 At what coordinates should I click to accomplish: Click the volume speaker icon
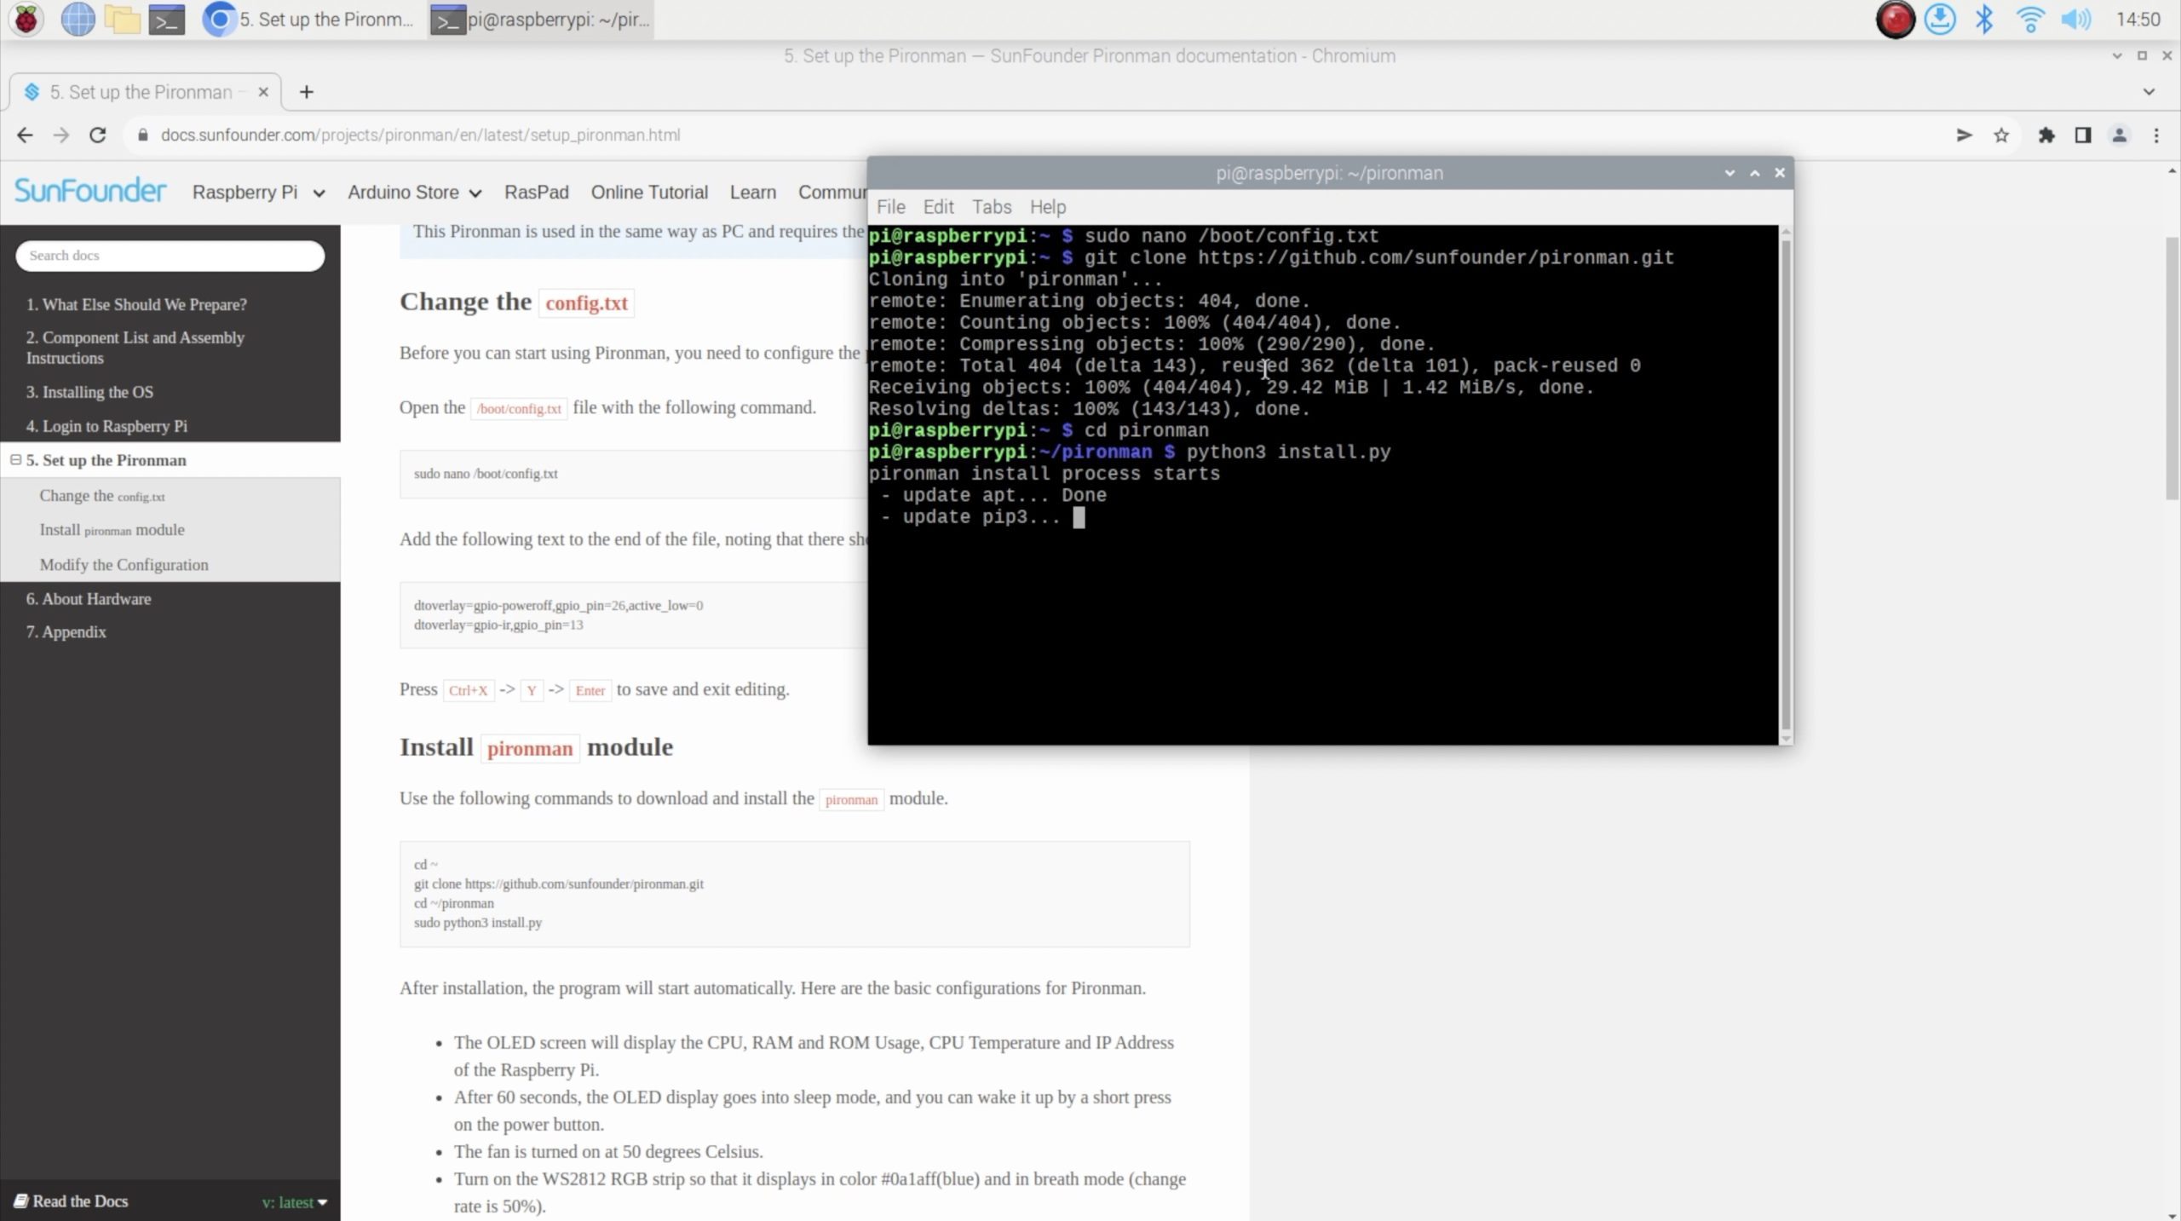pos(2075,19)
